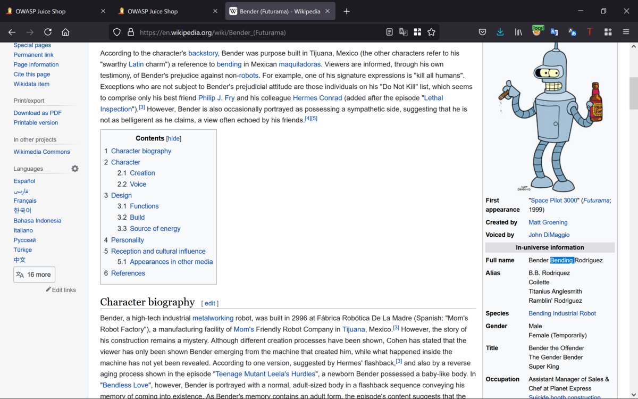
Task: Go back to previous page
Action: coord(12,32)
